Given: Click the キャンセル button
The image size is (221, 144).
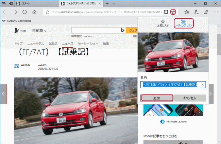Looking at the screenshot, I should (190, 98).
